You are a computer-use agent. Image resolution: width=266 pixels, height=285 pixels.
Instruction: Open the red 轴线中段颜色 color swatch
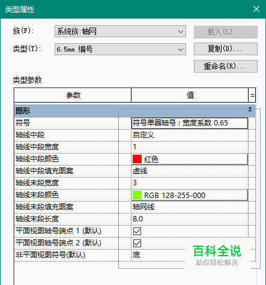pyautogui.click(x=190, y=159)
